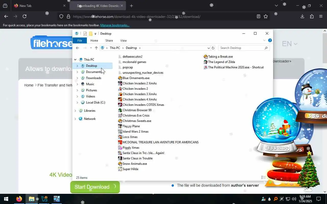Open the File ribbon tab
Image resolution: width=327 pixels, height=204 pixels.
coord(80,41)
